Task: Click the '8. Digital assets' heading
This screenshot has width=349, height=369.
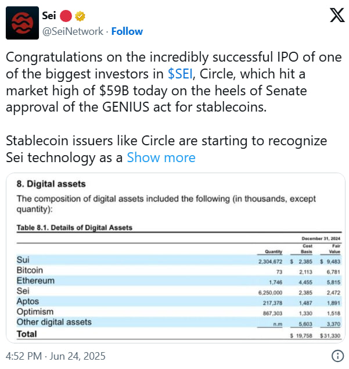Action: (x=51, y=184)
